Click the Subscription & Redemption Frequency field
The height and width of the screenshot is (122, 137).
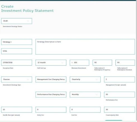pos(102,63)
